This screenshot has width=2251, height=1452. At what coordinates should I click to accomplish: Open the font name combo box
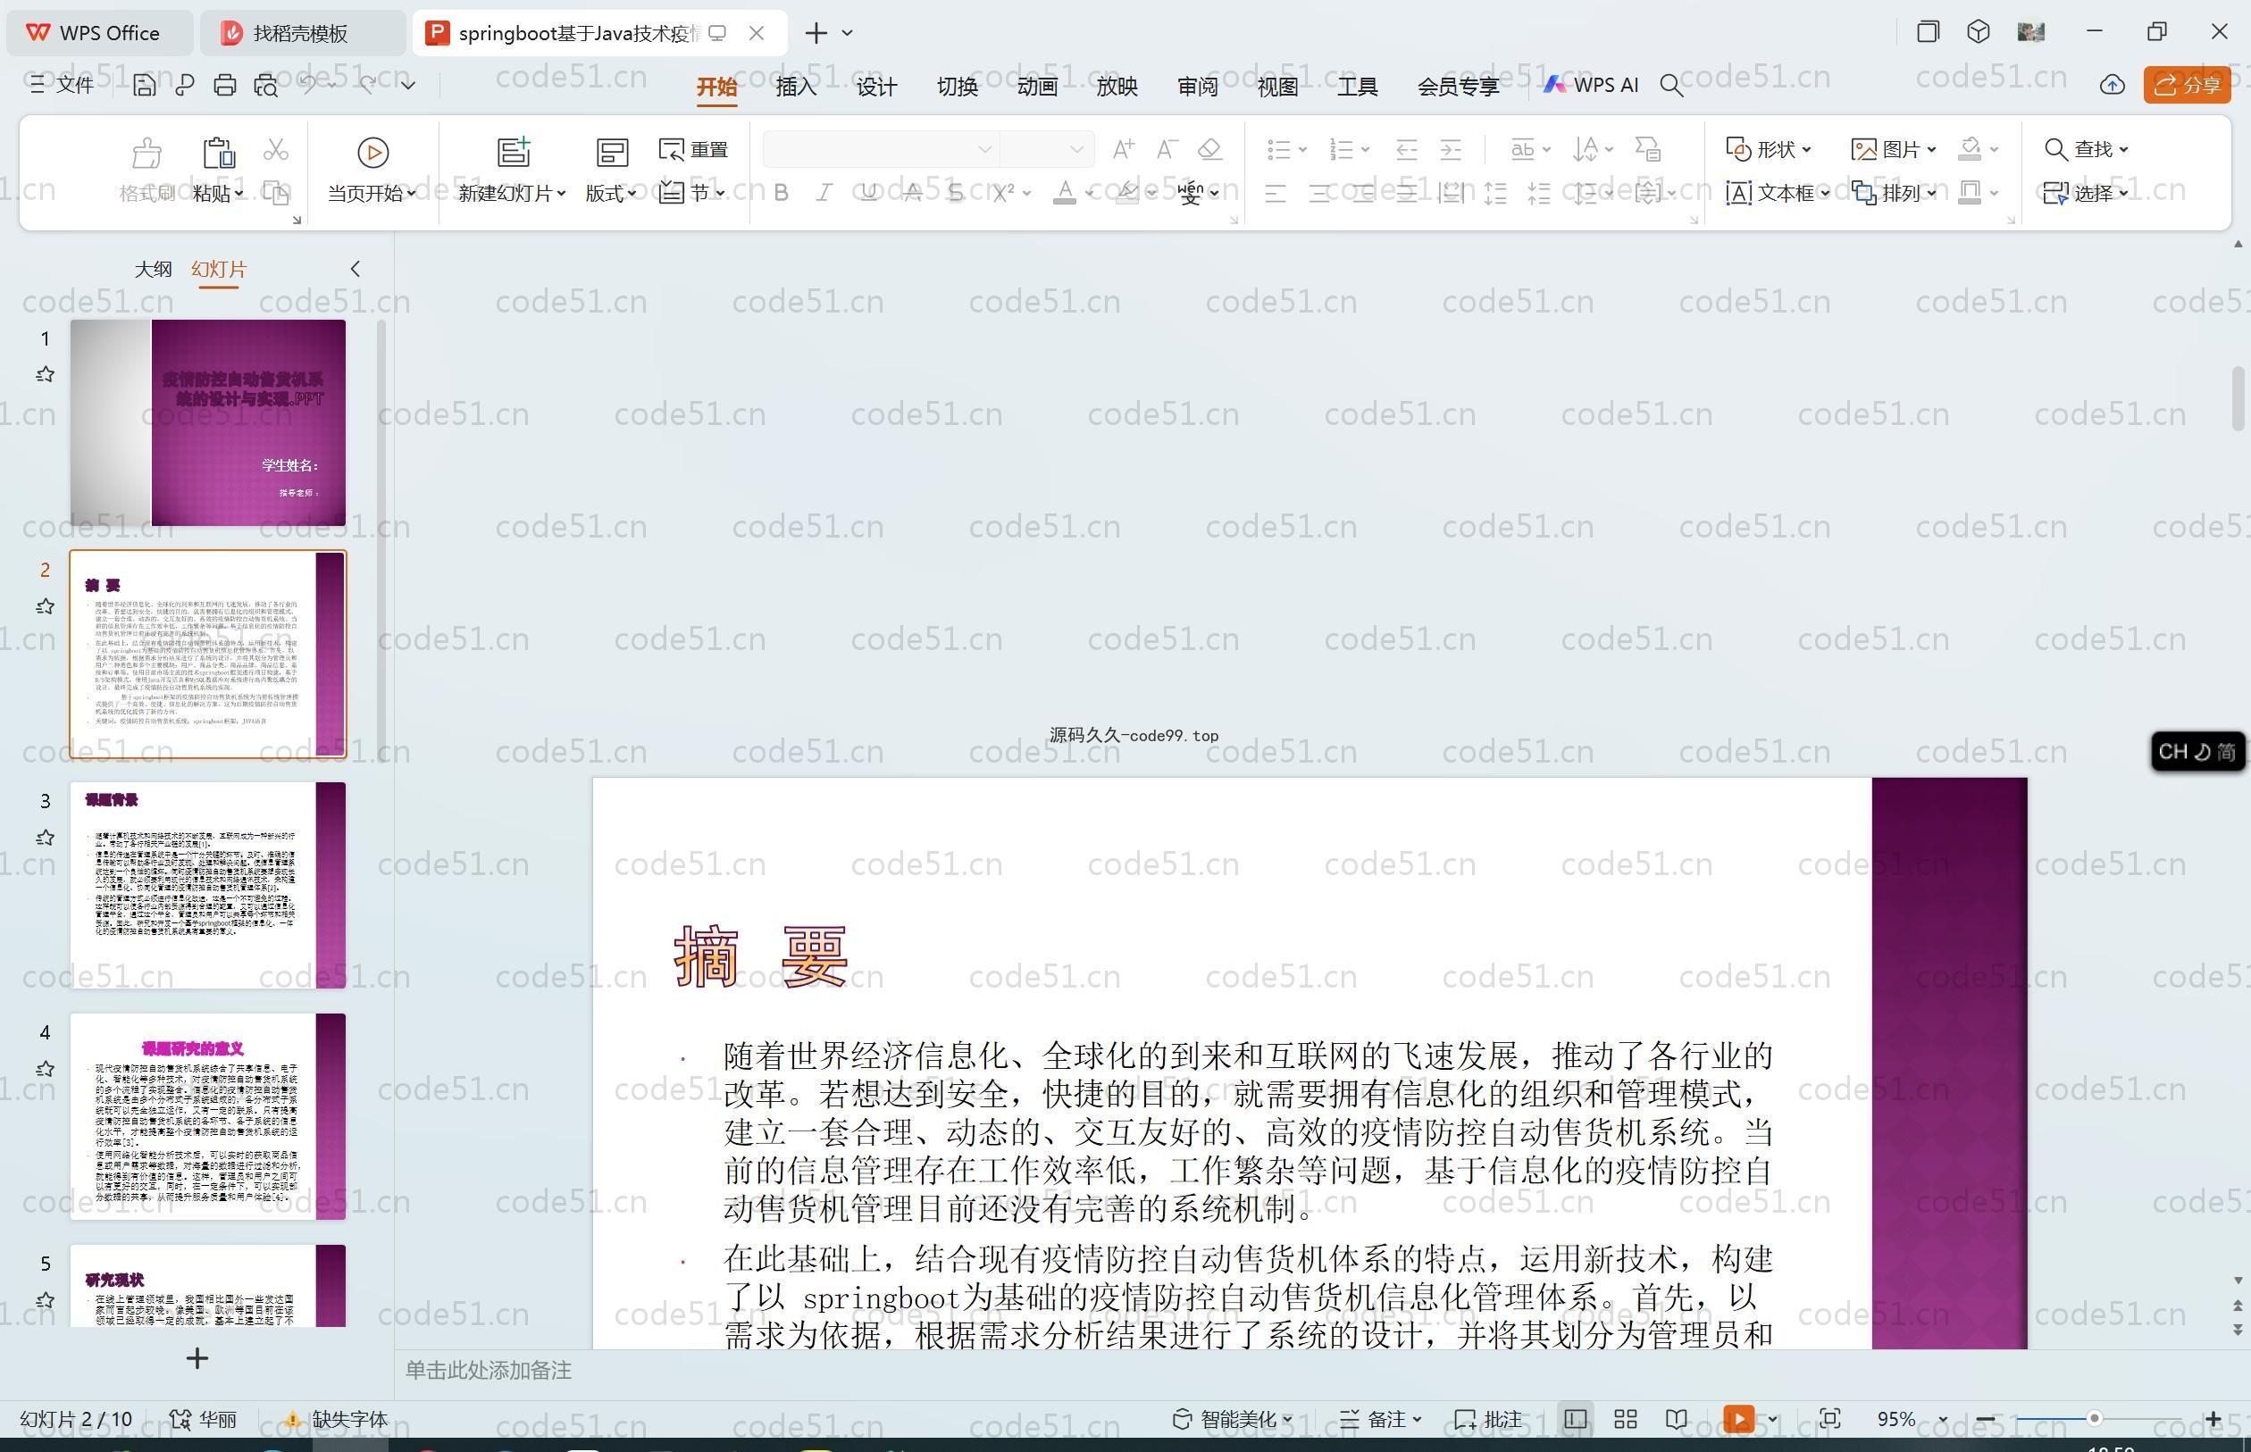tap(880, 149)
